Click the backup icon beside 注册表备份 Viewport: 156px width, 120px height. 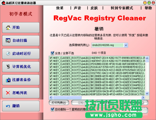(8, 80)
